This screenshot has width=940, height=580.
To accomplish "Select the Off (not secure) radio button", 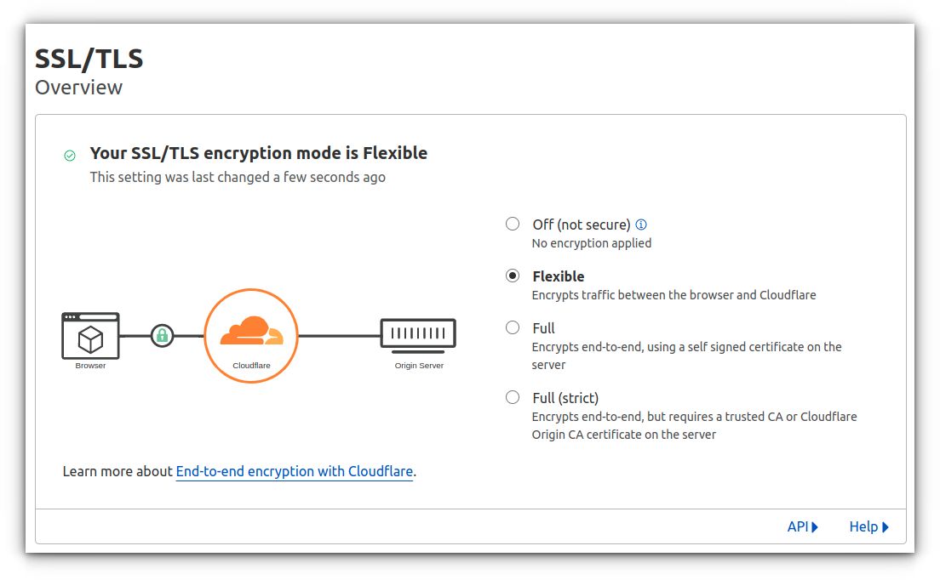I will pos(513,224).
